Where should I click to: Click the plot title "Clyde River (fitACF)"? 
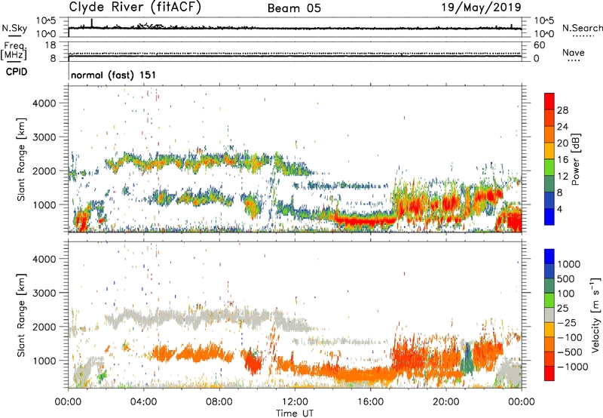click(135, 7)
